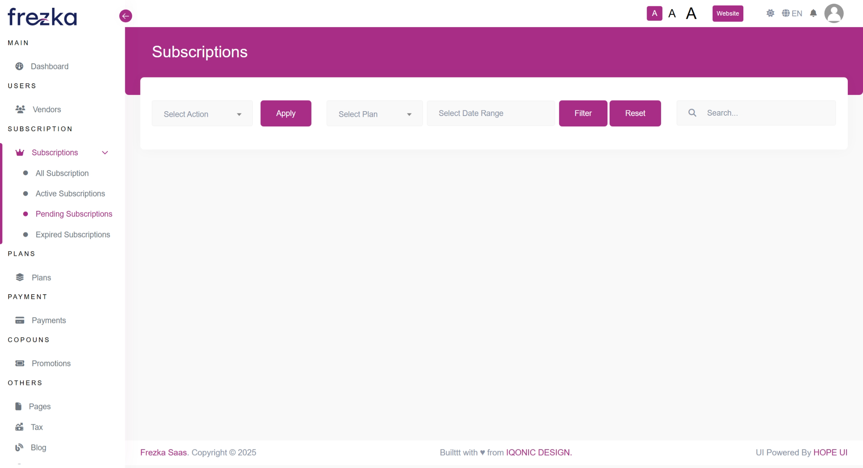
Task: Open the settings gear icon
Action: point(770,13)
